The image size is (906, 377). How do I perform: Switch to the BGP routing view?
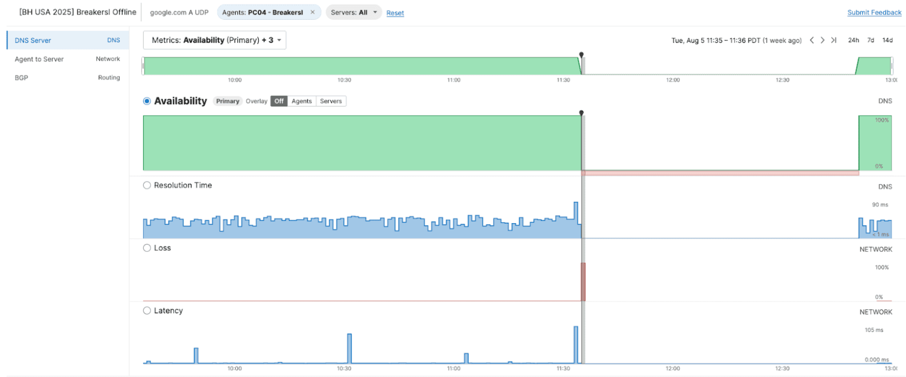coord(68,78)
